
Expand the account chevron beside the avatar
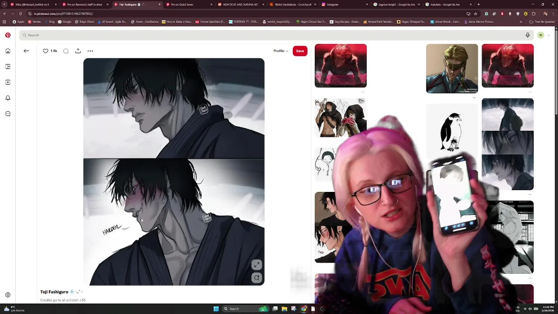click(549, 35)
